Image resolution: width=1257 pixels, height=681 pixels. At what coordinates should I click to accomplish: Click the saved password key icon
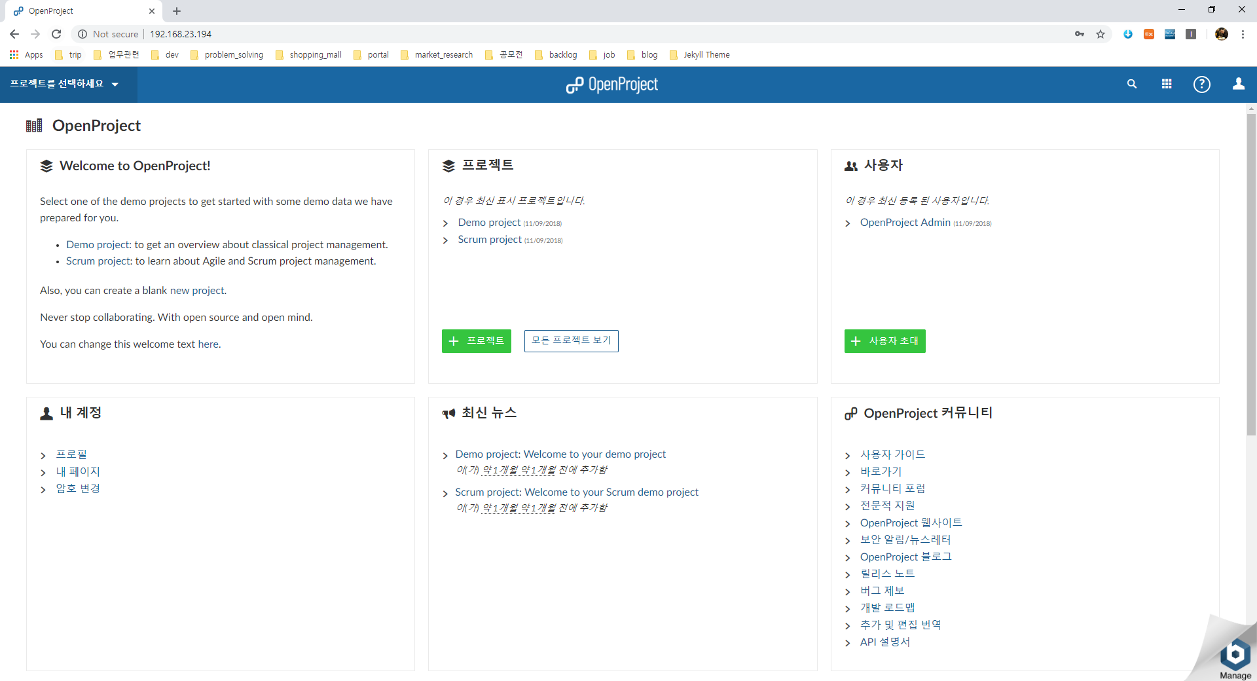coord(1080,34)
